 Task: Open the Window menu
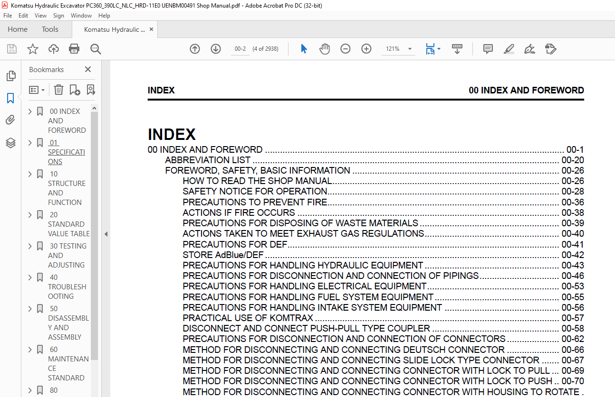[81, 16]
